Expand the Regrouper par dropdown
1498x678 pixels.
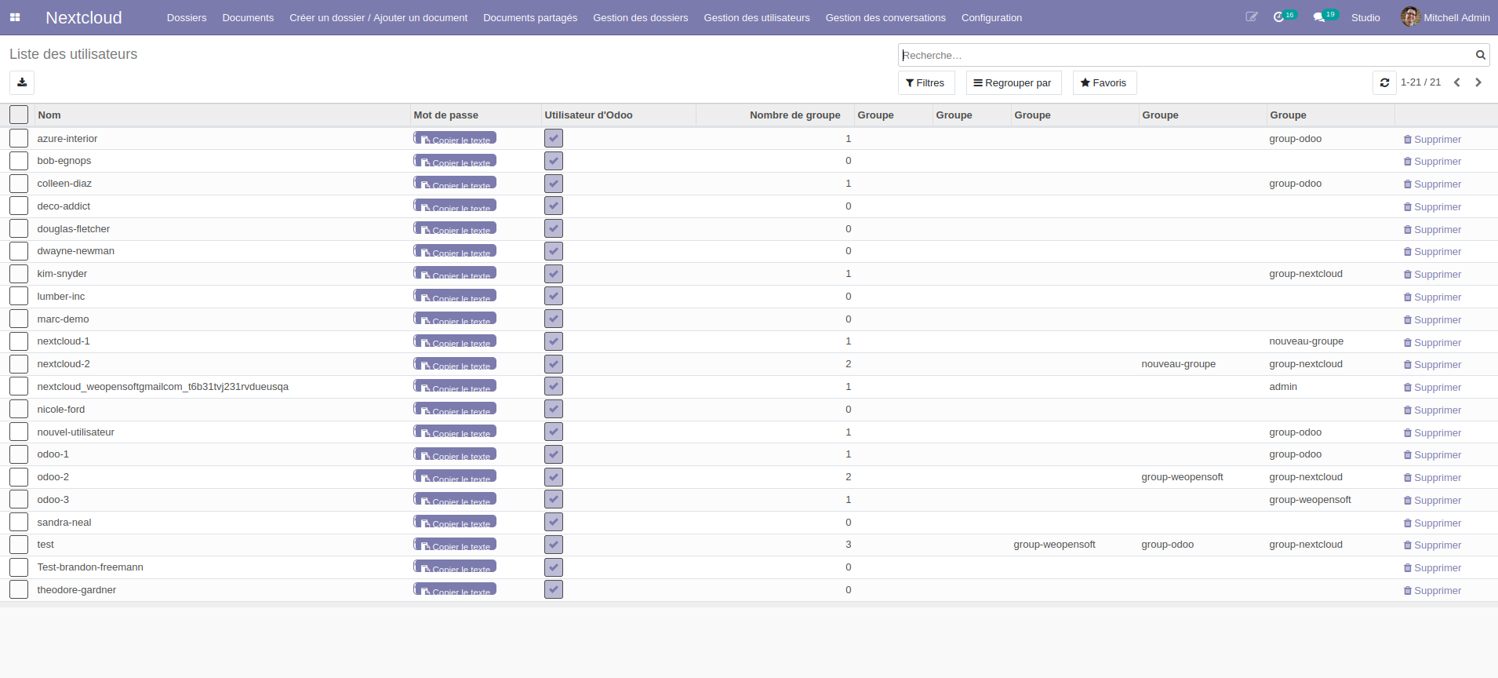pos(1013,83)
